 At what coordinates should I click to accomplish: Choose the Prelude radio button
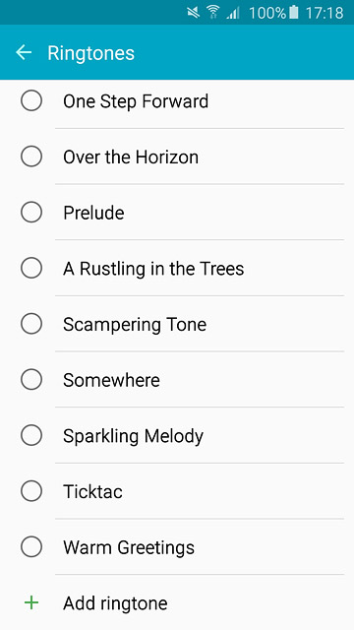31,213
